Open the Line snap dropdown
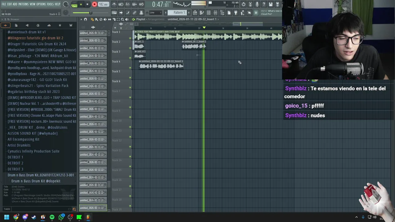Image resolution: width=395 pixels, height=222 pixels. (x=156, y=13)
